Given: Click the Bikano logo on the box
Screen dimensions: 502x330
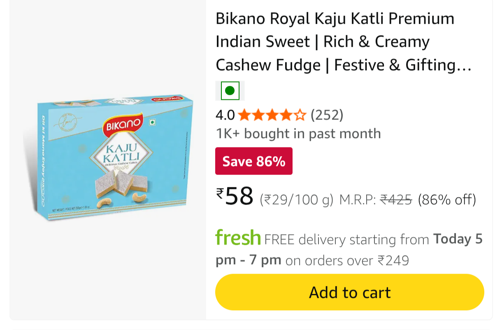Looking at the screenshot, I should click(x=124, y=124).
